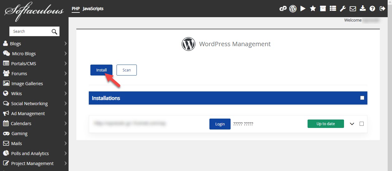
Task: Expand the Forums category arrow
Action: pyautogui.click(x=65, y=73)
